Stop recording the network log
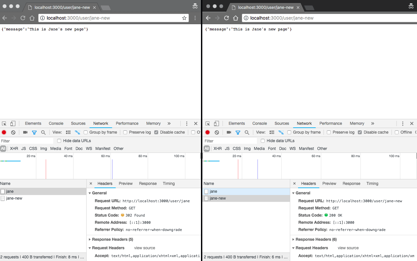This screenshot has width=417, height=261. coord(4,132)
